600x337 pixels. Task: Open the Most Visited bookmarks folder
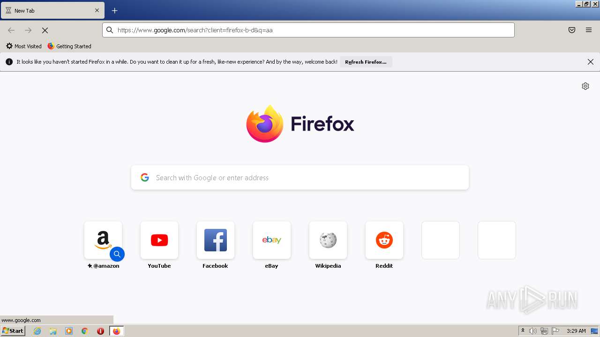(x=24, y=46)
